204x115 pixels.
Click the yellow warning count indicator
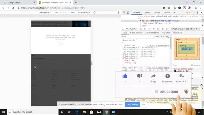192,13
